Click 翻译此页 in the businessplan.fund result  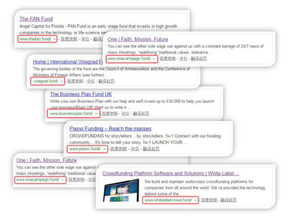[141, 113]
